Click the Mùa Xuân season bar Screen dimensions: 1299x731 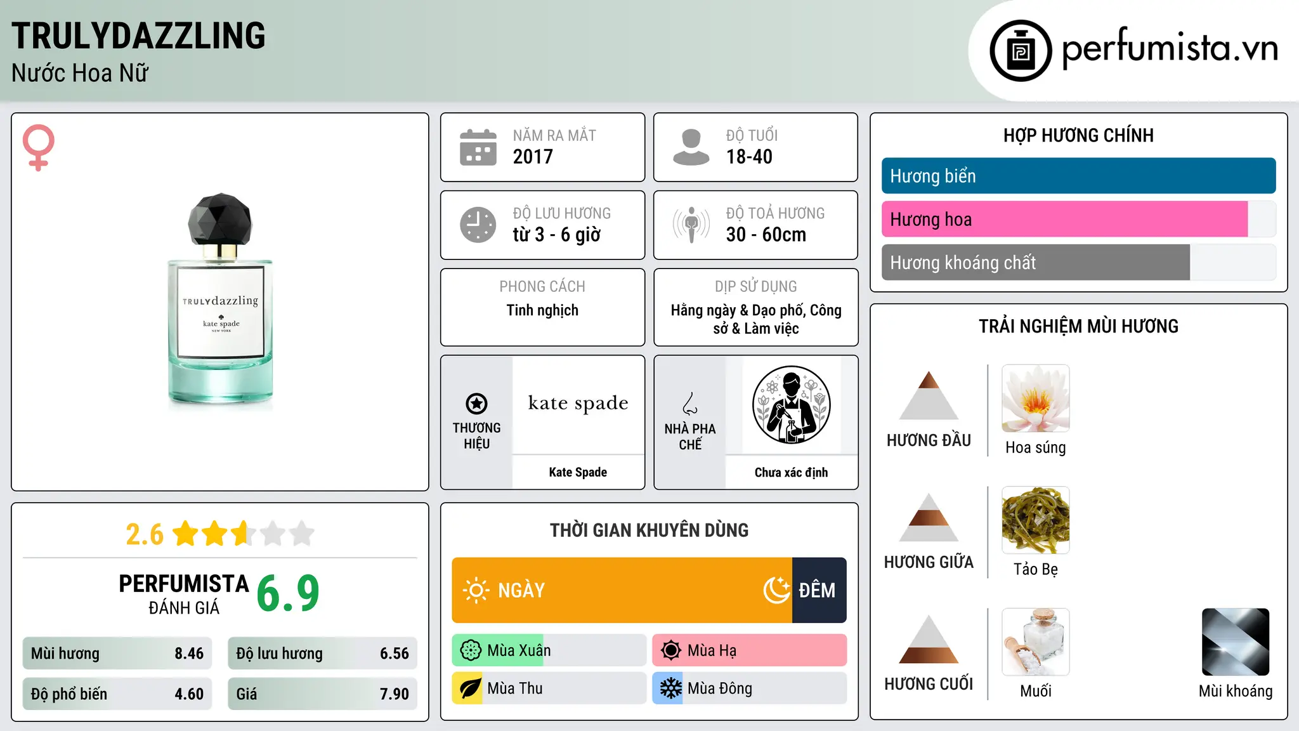[549, 650]
